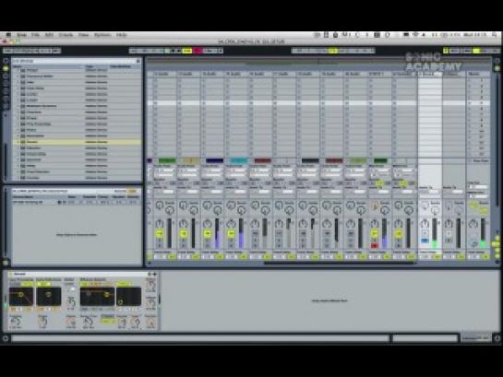Viewport: 503px width, 377px height.
Task: Expand the highlighted Reverb row in browser
Action: [x=18, y=142]
